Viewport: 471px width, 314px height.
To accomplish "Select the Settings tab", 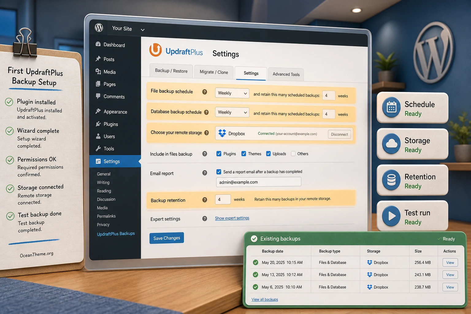I will (251, 73).
